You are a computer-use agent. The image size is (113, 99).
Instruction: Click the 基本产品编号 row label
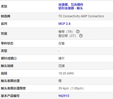10,96
